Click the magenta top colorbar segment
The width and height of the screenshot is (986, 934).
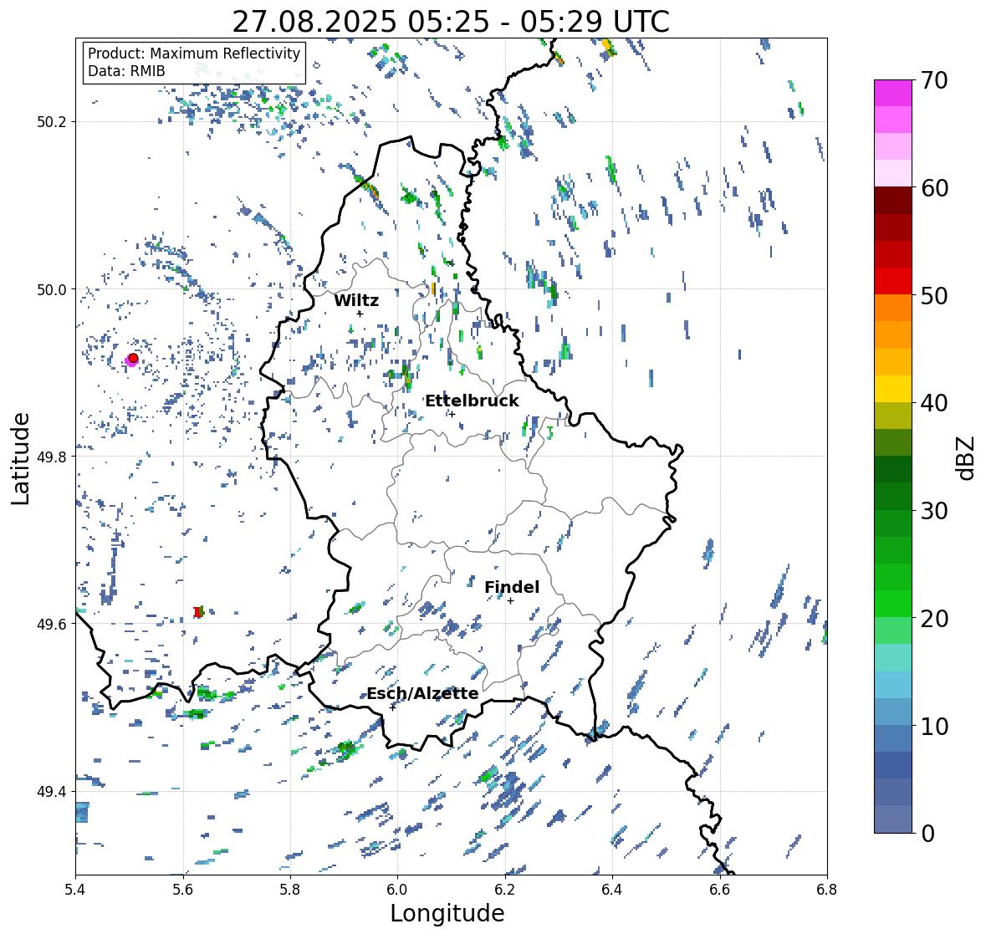pos(893,93)
